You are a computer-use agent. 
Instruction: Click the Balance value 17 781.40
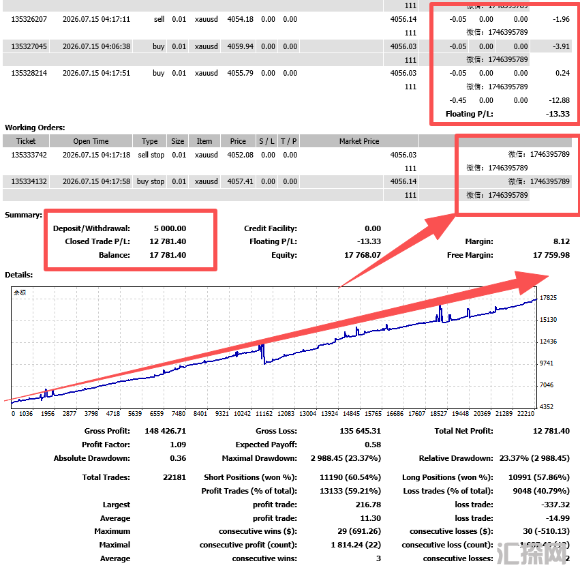point(168,255)
